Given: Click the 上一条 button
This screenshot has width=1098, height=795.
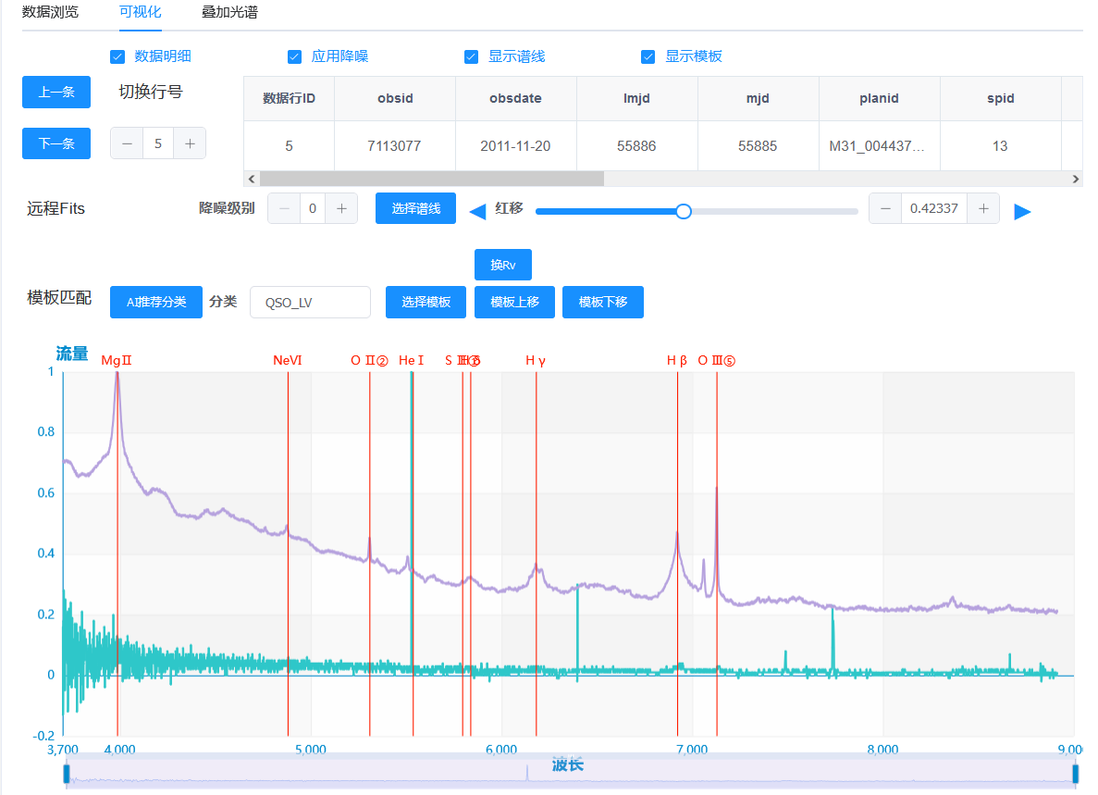Looking at the screenshot, I should pyautogui.click(x=56, y=93).
